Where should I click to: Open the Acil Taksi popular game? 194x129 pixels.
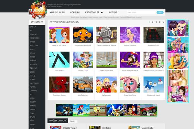coord(106,128)
